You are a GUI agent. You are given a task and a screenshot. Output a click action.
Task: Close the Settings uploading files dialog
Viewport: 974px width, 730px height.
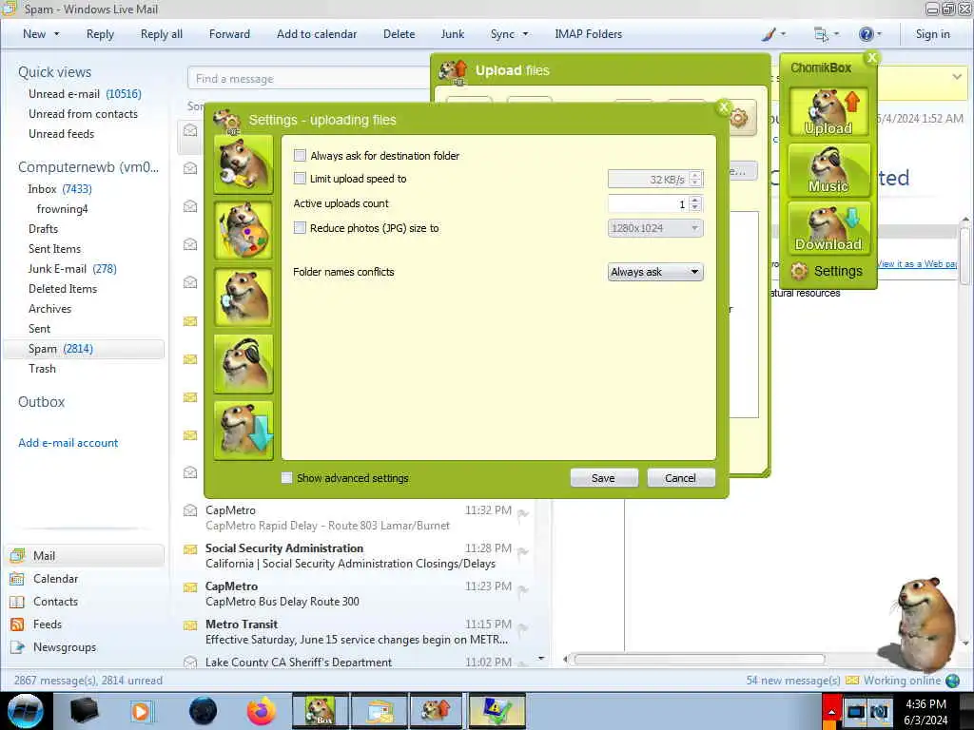pyautogui.click(x=724, y=106)
